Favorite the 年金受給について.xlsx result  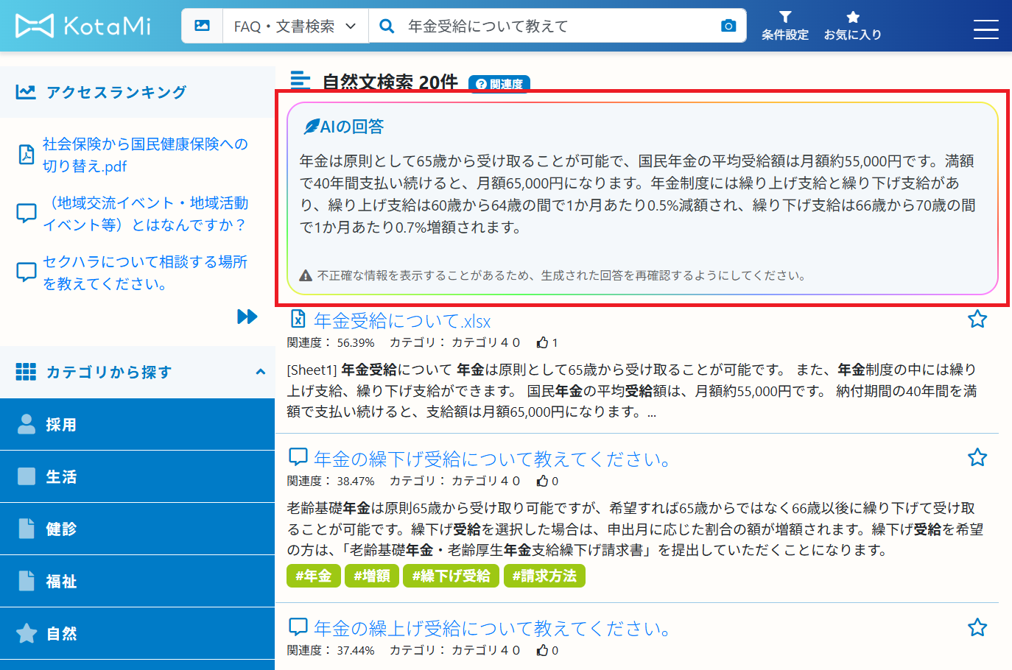[977, 319]
